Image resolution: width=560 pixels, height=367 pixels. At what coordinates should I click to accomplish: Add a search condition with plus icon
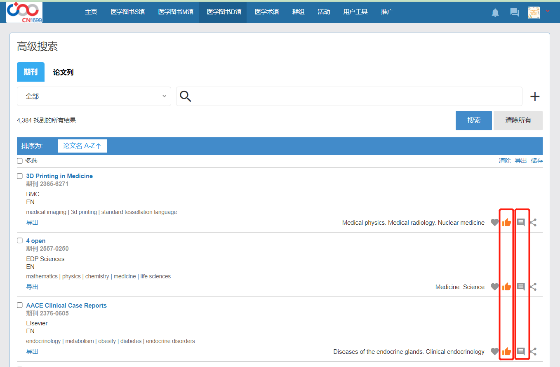(x=535, y=96)
